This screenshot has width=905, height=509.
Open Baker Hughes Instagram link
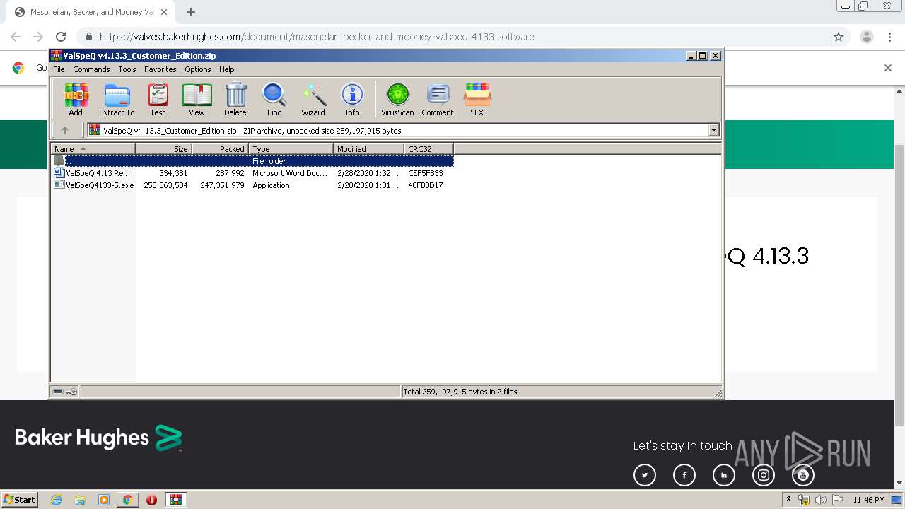coord(764,475)
